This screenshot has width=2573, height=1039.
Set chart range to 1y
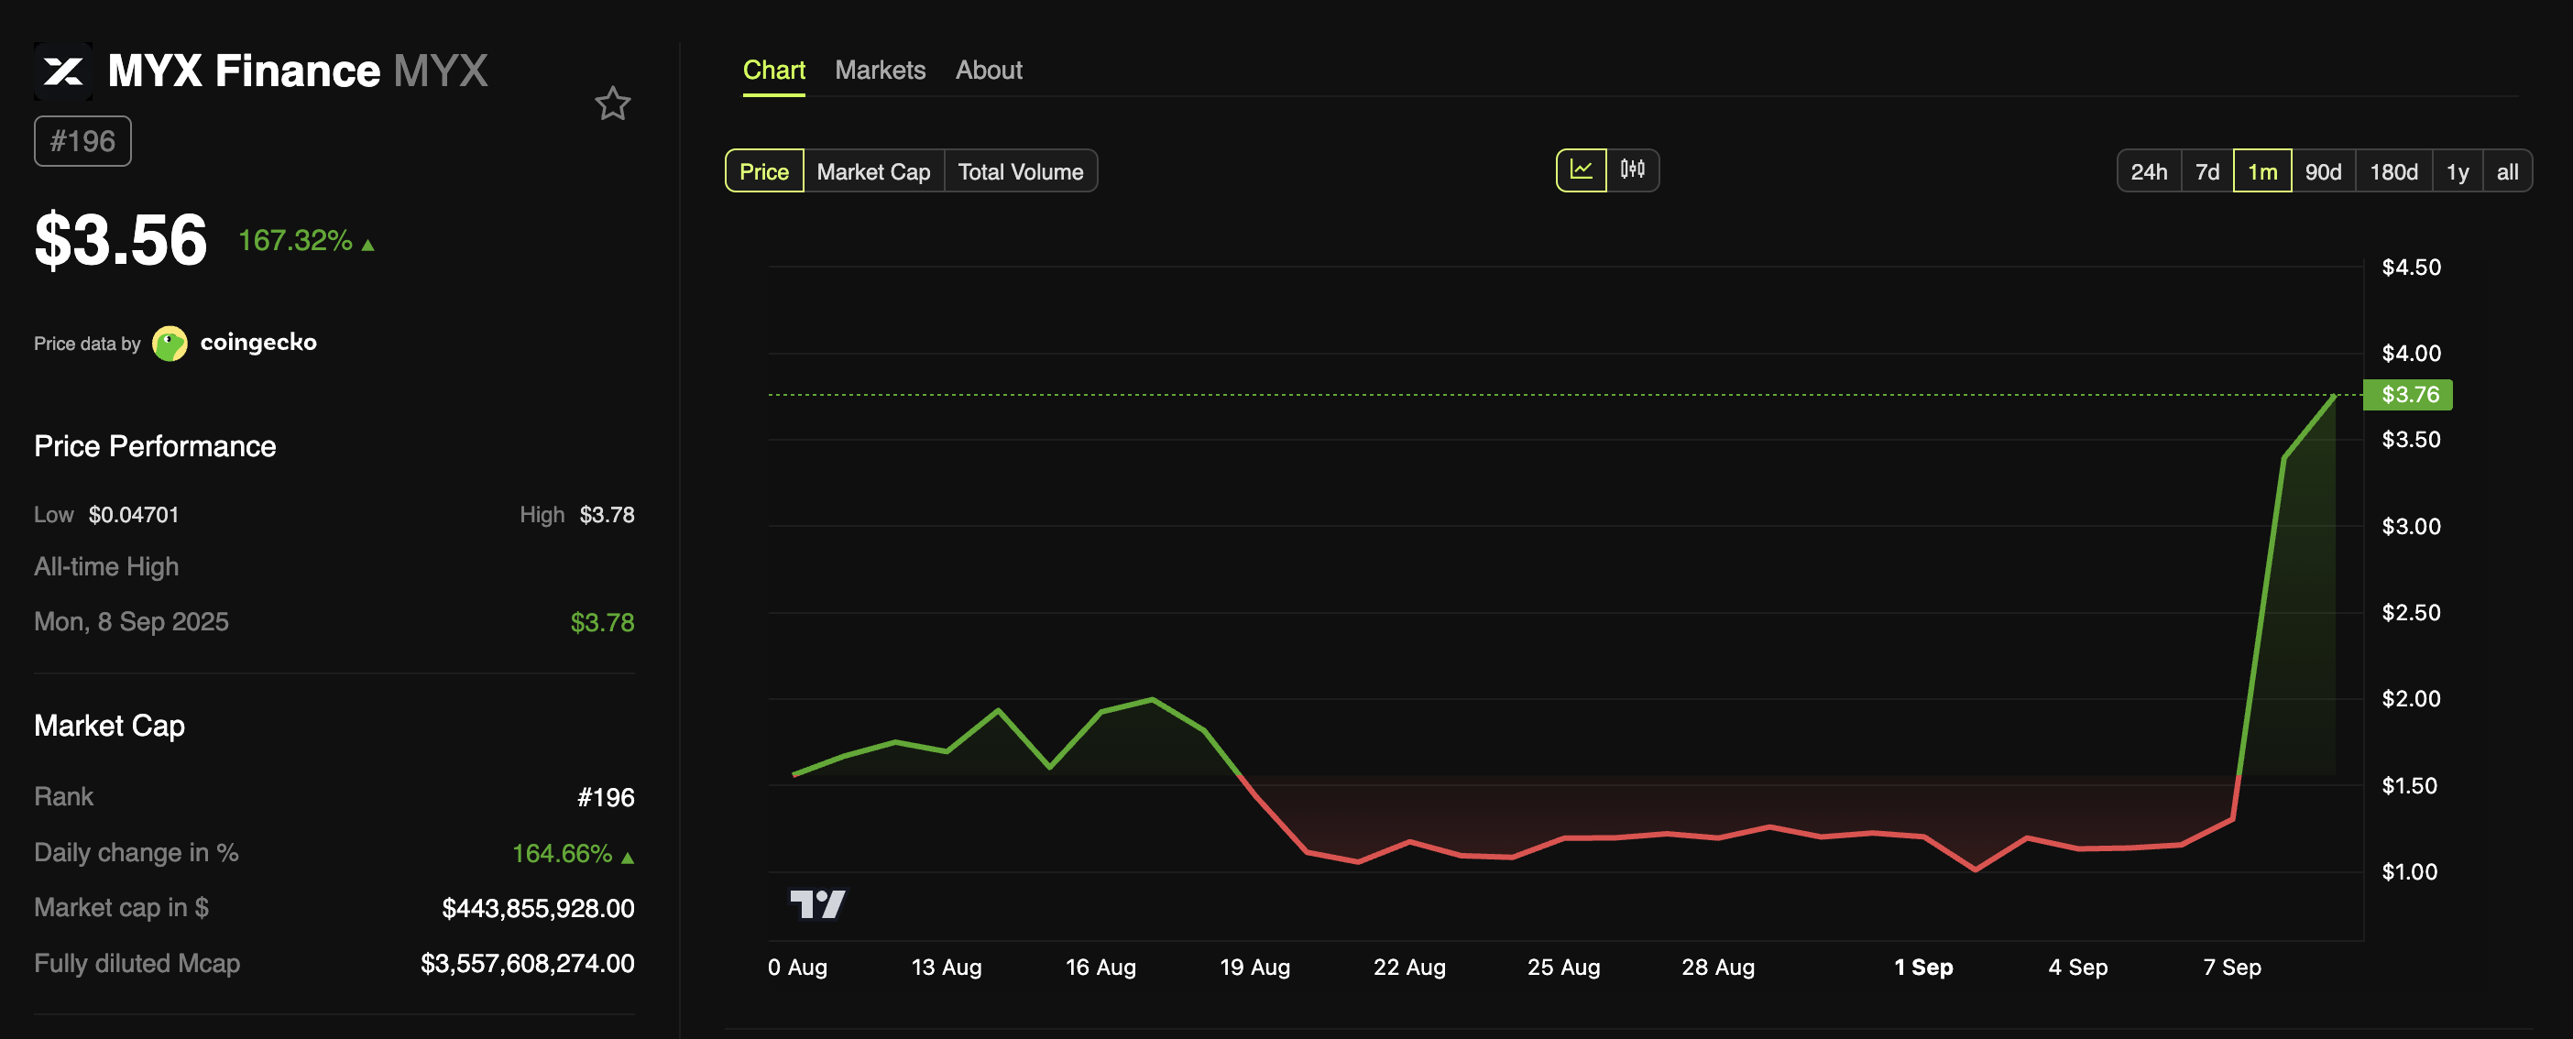point(2458,172)
